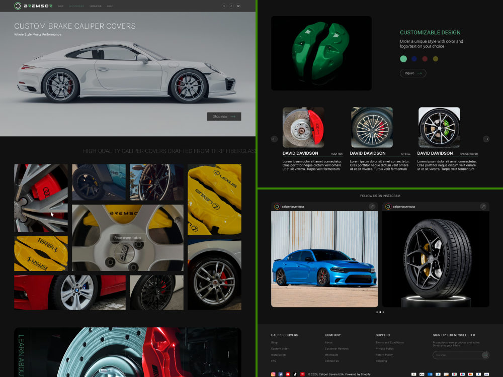
Task: Open the tire Instagram post via its share icon
Action: tap(483, 207)
